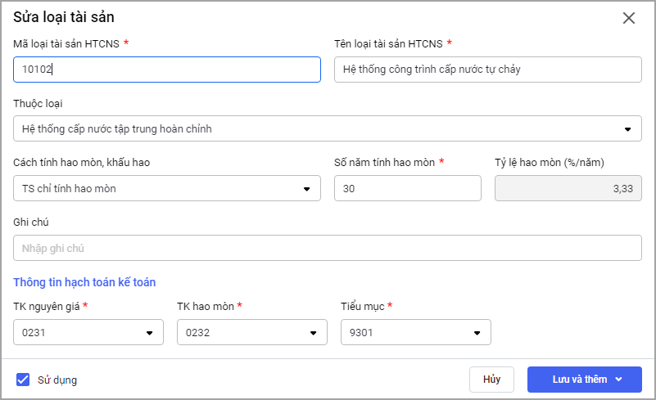Close the Sửa loại tài sản dialog
Viewport: 656px width, 400px height.
click(629, 18)
